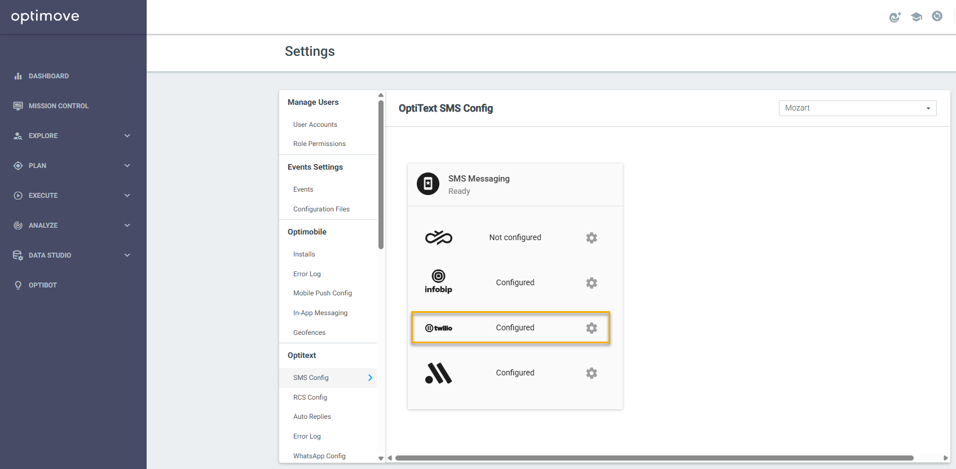Open the Mozart tenant dropdown
This screenshot has height=469, width=956.
(857, 108)
